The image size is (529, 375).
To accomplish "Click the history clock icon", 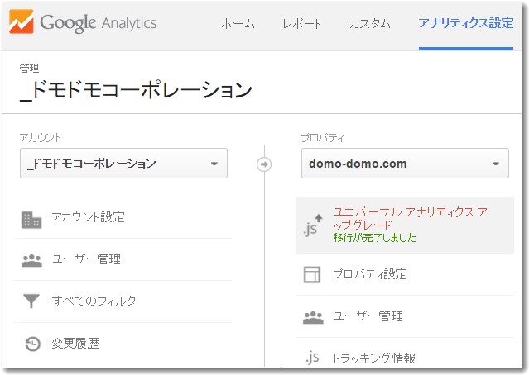I will (x=33, y=344).
